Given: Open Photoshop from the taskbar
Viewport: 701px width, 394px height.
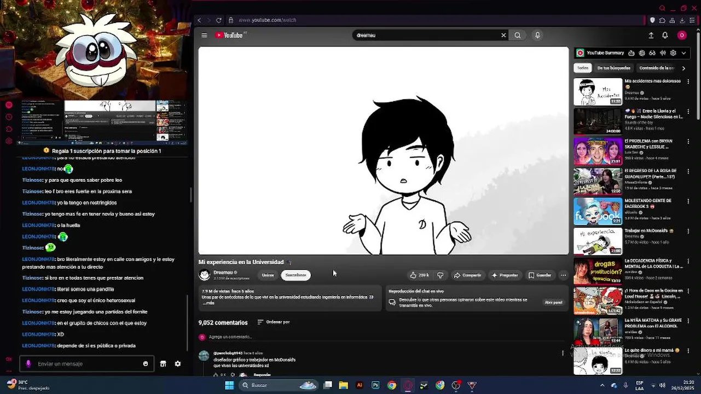Looking at the screenshot, I should pos(375,385).
